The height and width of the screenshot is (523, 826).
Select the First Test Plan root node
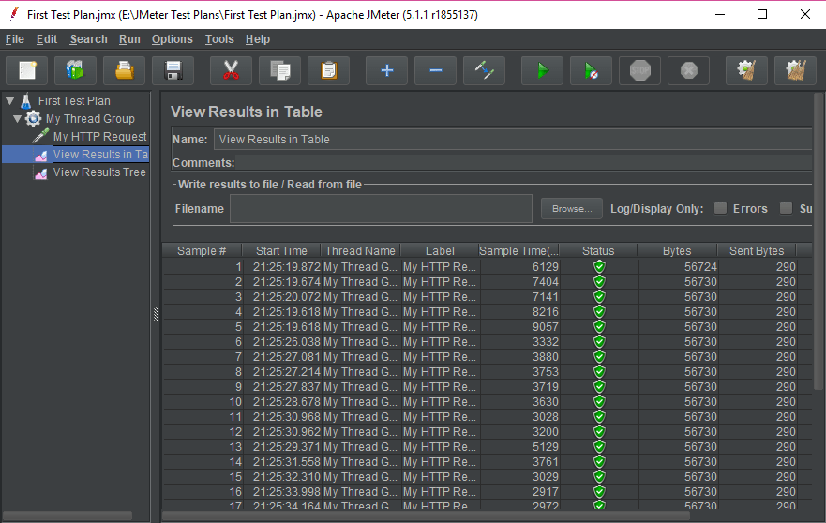tap(74, 100)
